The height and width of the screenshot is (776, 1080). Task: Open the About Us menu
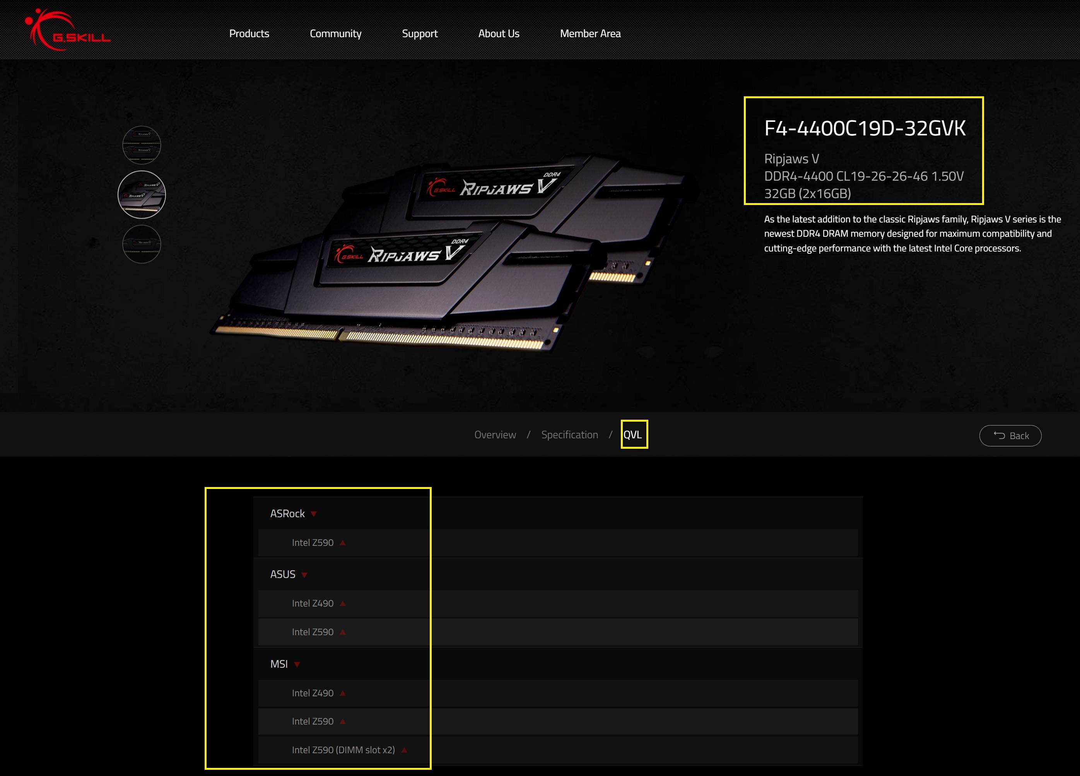point(499,33)
